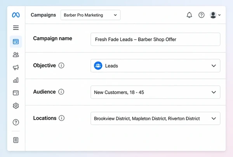Open the Objective Leads dropdown
The image size is (233, 157).
pyautogui.click(x=155, y=66)
